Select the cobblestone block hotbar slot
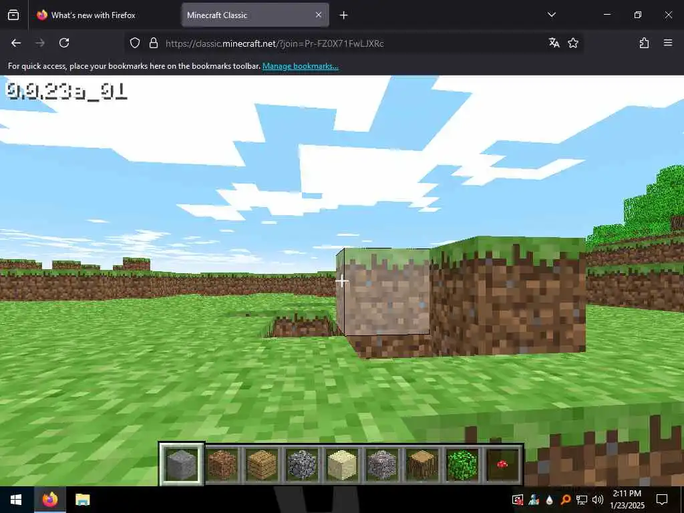 302,465
